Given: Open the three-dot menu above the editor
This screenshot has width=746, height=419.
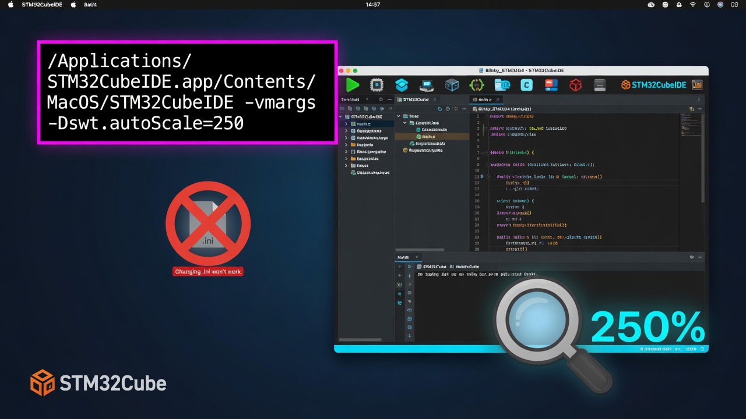Looking at the screenshot, I should [x=699, y=100].
